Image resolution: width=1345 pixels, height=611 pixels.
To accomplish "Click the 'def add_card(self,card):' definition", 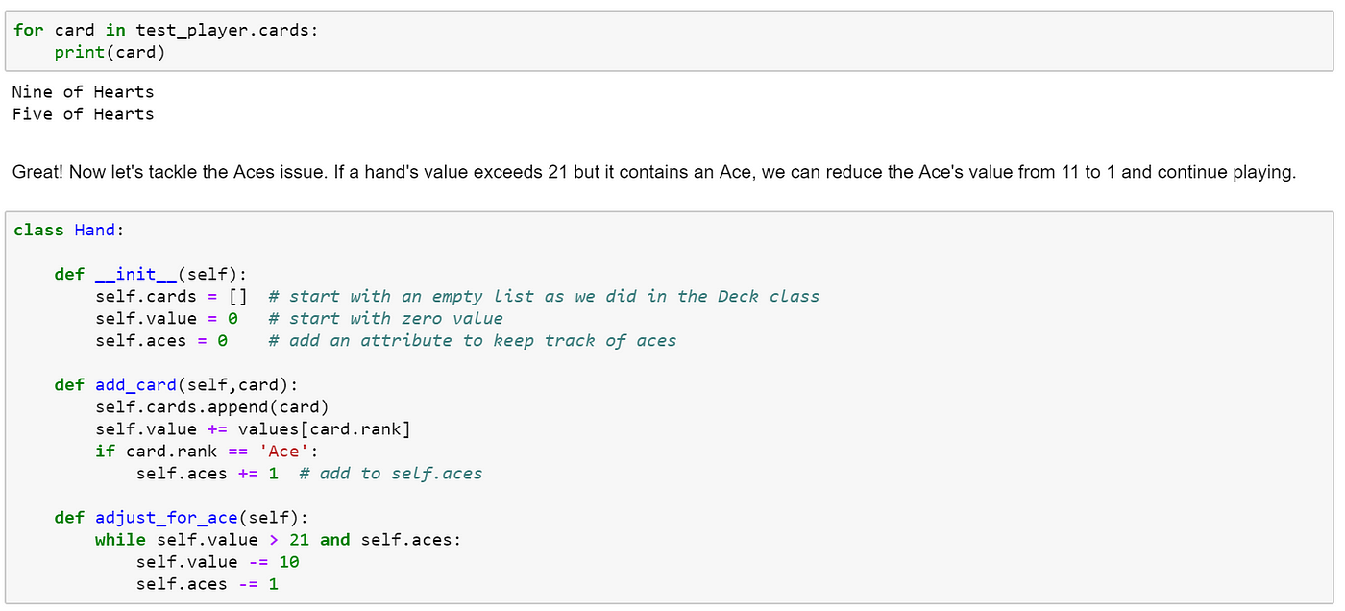I will click(176, 385).
